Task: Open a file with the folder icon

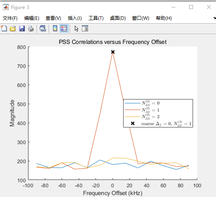Action: [13, 28]
